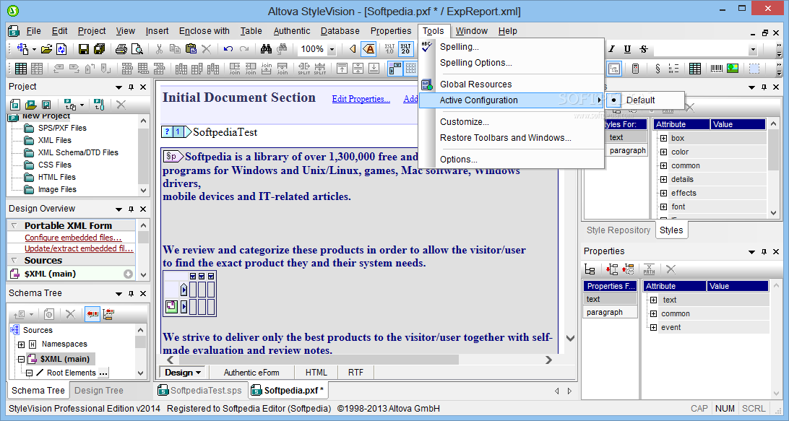Click the calculator auto-calculation icon
This screenshot has height=421, width=789.
(x=635, y=69)
